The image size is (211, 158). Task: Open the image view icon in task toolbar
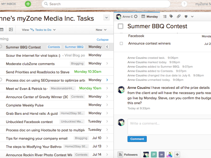[11, 29]
